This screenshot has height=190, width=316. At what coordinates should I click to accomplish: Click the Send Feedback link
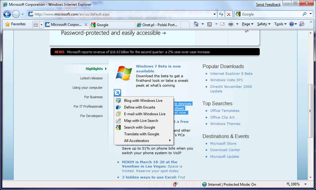[268, 5]
